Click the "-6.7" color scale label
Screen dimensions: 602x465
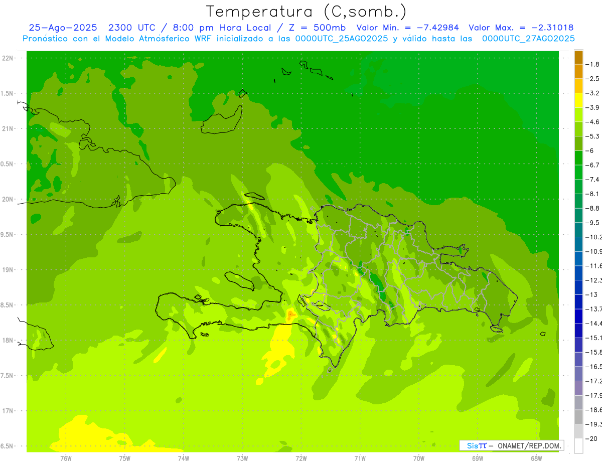tap(592, 165)
